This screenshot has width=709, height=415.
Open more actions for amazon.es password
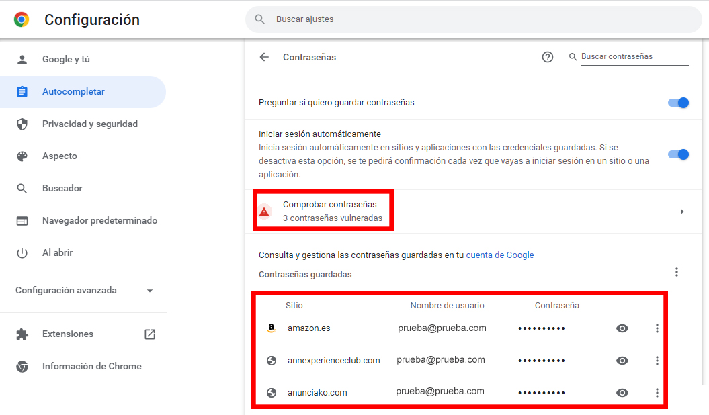click(x=657, y=328)
